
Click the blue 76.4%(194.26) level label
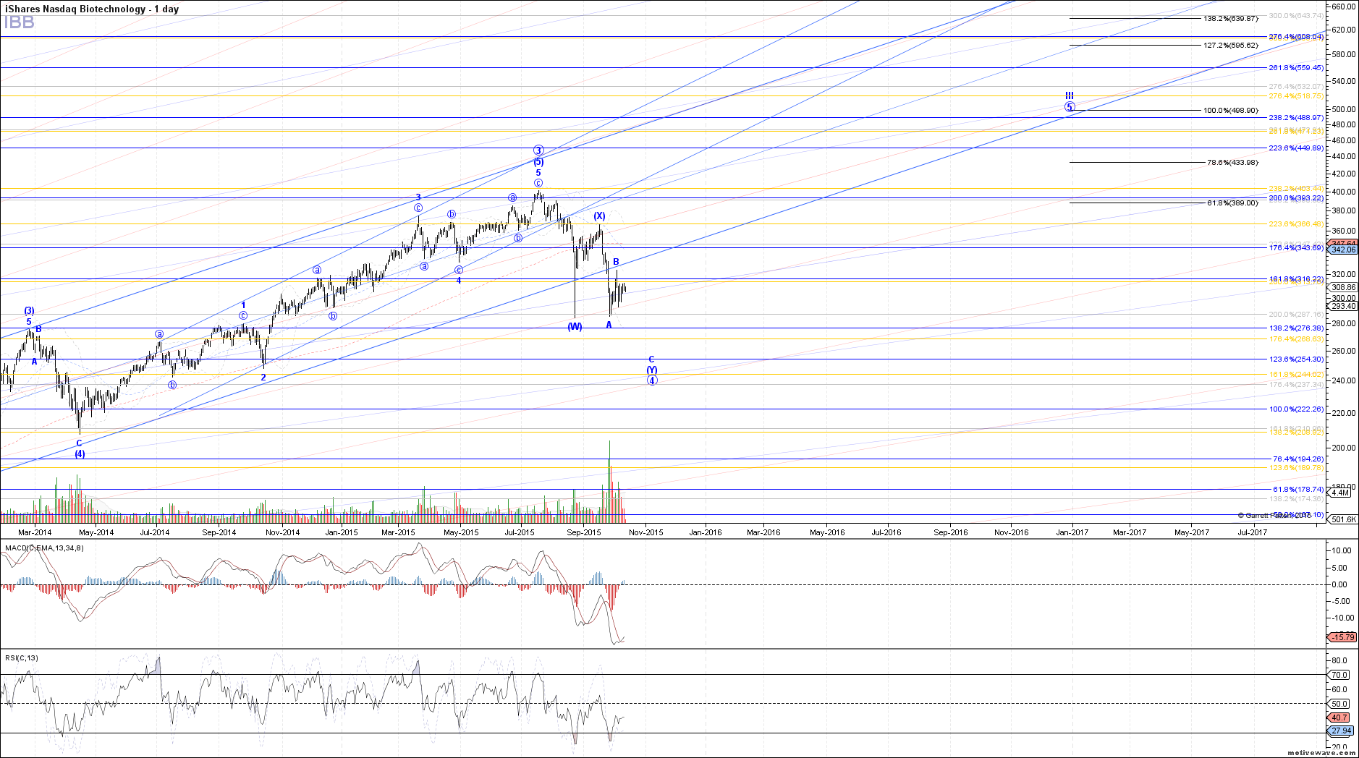point(1298,459)
